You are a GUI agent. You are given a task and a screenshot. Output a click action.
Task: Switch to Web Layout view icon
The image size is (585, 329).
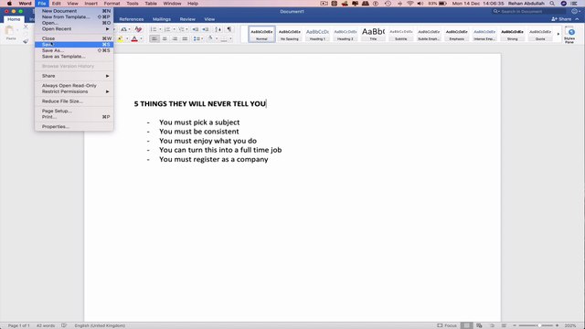[x=479, y=325]
